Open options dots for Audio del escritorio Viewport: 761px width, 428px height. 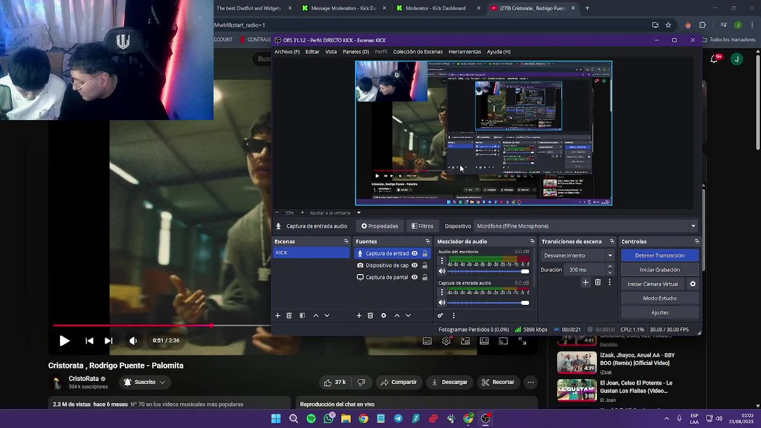coord(442,262)
